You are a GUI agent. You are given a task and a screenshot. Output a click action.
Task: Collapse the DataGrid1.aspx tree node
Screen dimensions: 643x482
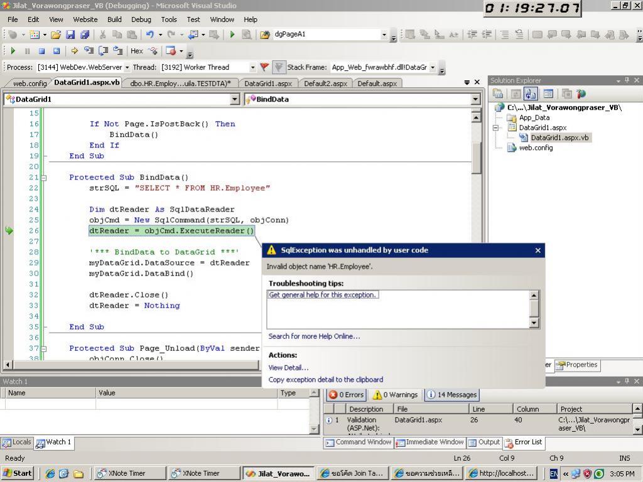click(495, 127)
